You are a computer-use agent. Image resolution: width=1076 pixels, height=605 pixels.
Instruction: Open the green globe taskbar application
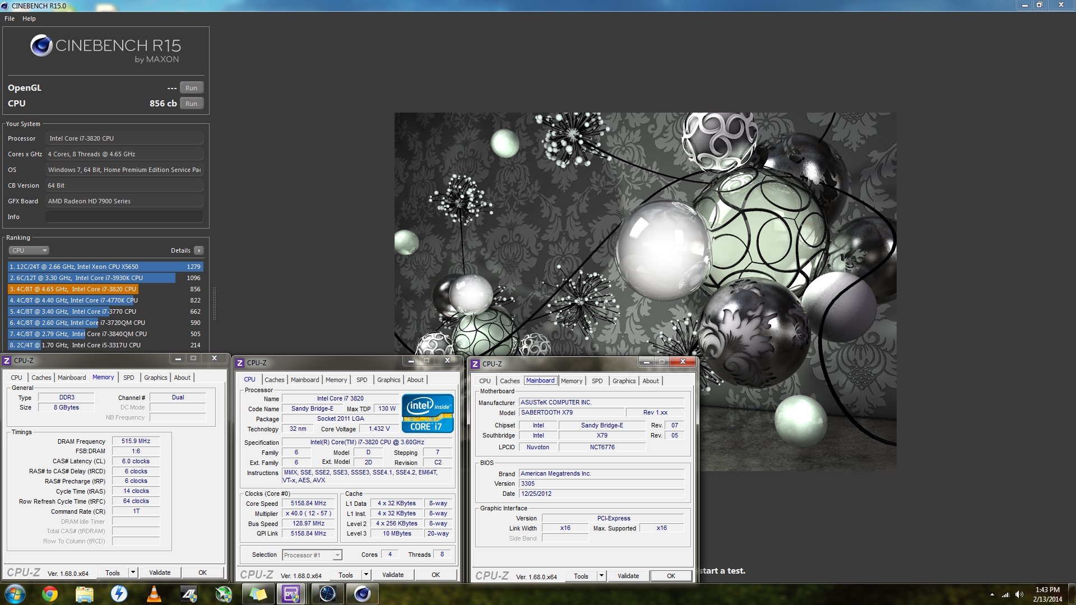pos(223,594)
